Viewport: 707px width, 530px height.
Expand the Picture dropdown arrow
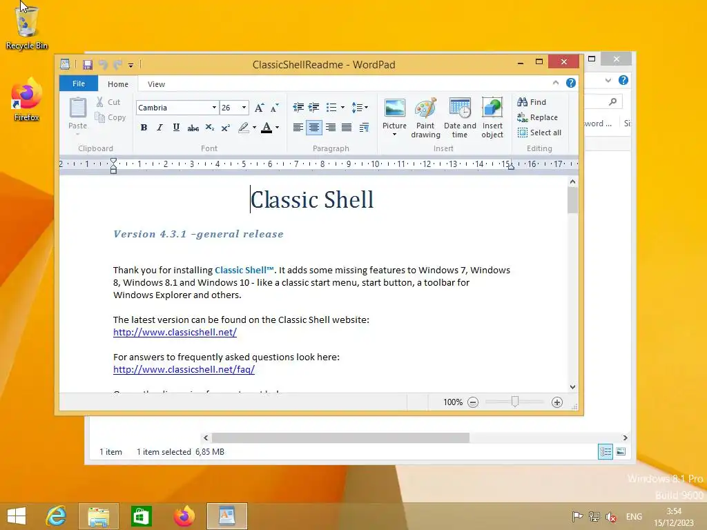(x=394, y=135)
